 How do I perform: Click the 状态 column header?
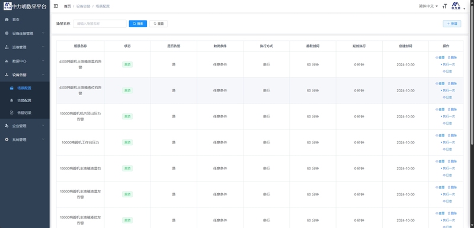click(127, 46)
